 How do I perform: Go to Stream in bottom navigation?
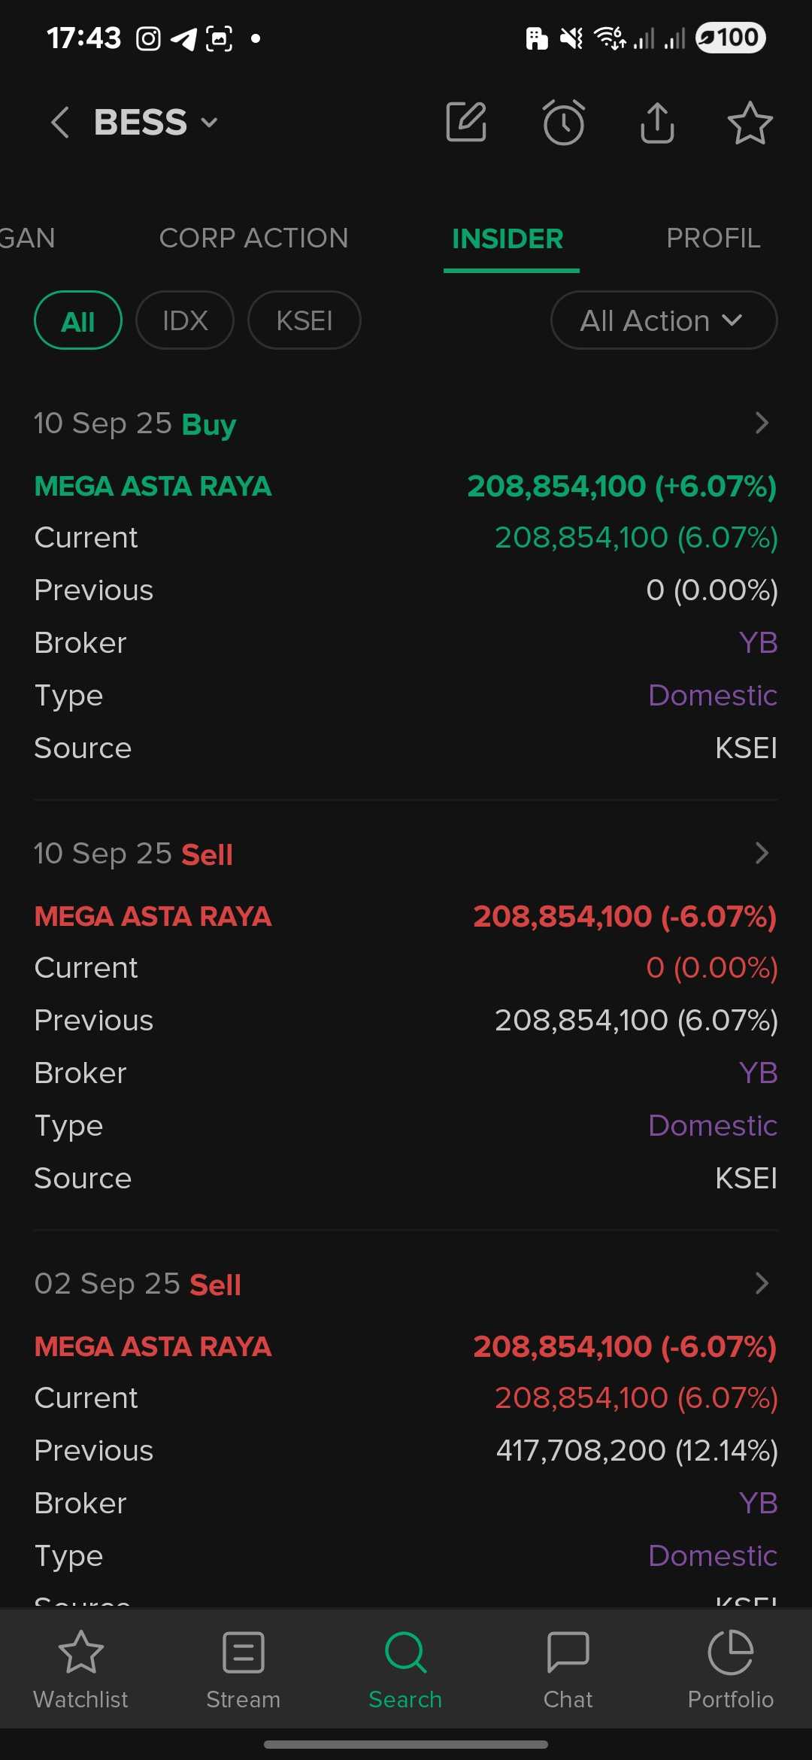click(243, 1667)
